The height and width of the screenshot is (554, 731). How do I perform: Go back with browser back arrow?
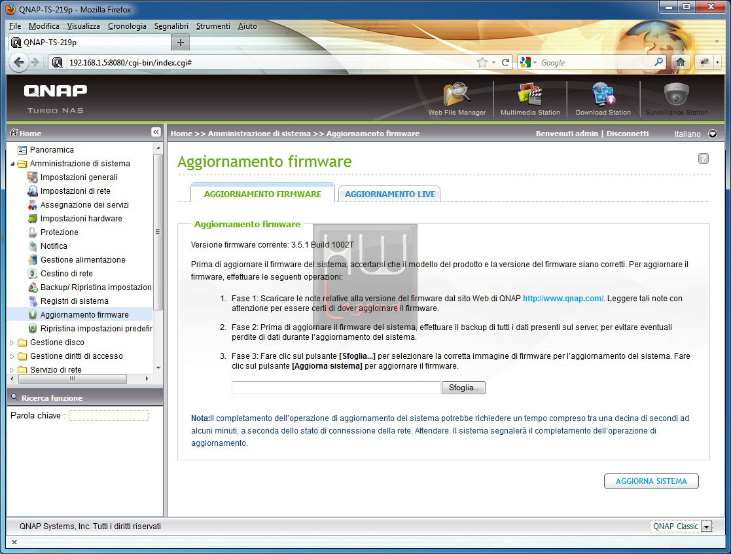pyautogui.click(x=18, y=62)
